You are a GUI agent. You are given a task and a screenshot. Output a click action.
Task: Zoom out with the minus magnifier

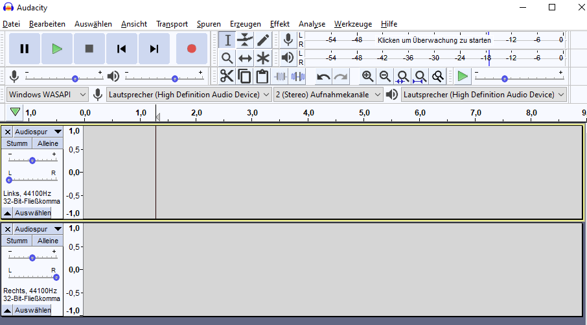(385, 77)
